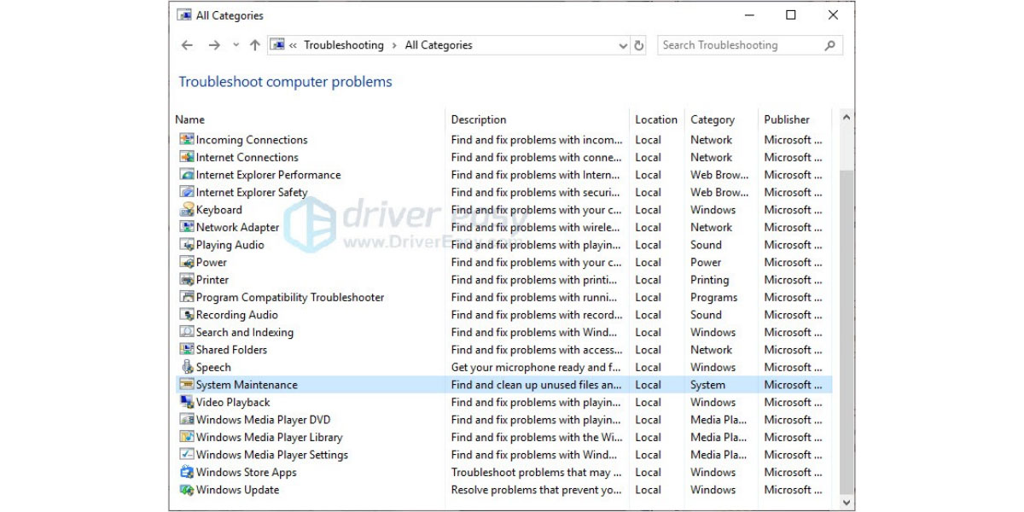
Task: Click the scrollbar up arrow
Action: [x=847, y=117]
